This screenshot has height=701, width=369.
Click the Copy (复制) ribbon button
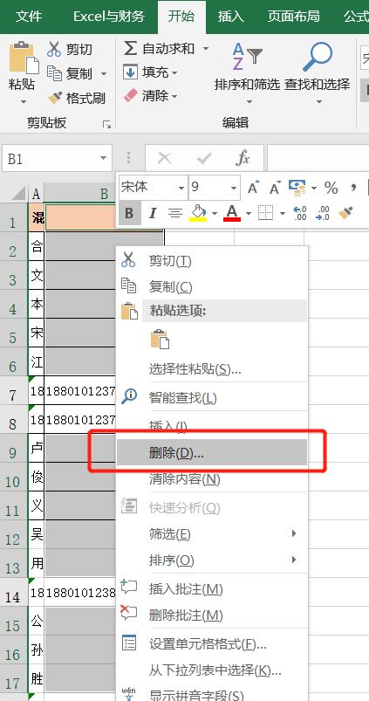[x=70, y=72]
